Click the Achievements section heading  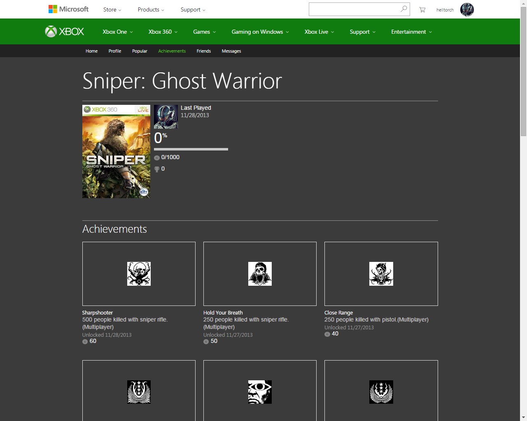[x=114, y=229]
